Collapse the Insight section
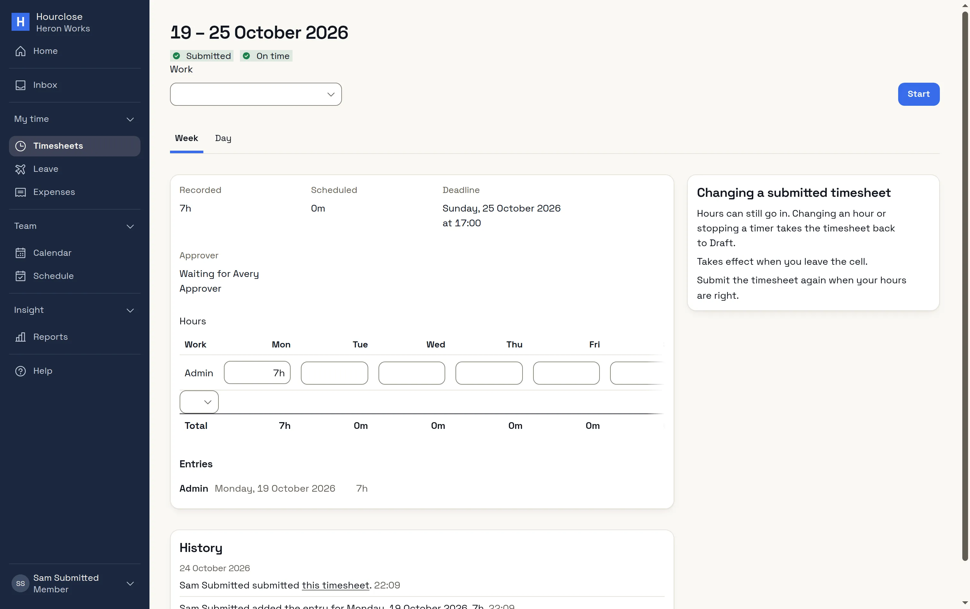This screenshot has height=609, width=970. (74, 310)
